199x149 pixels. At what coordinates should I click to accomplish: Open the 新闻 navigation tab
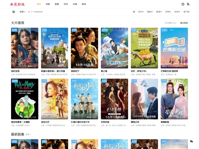84,4
